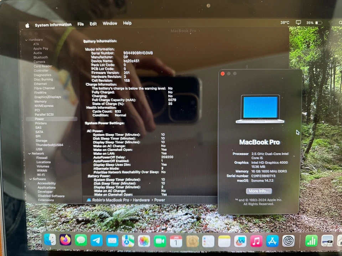
Task: Open Contacts from the Dock
Action: [x=192, y=241]
